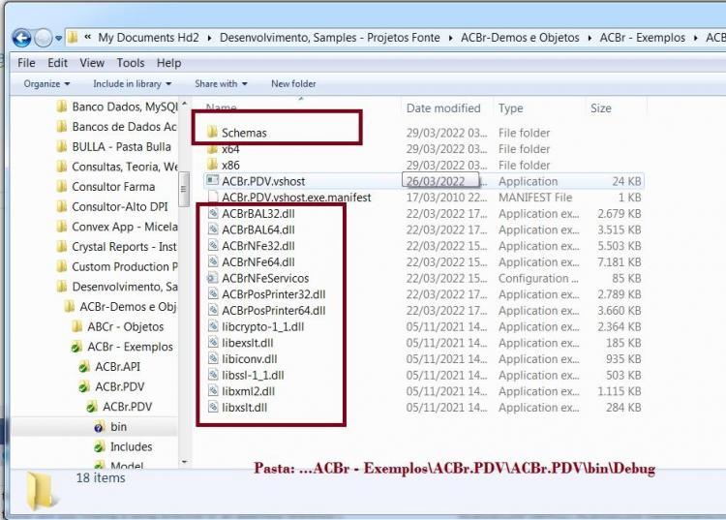
Task: Go back with the Back arrow button
Action: point(21,38)
